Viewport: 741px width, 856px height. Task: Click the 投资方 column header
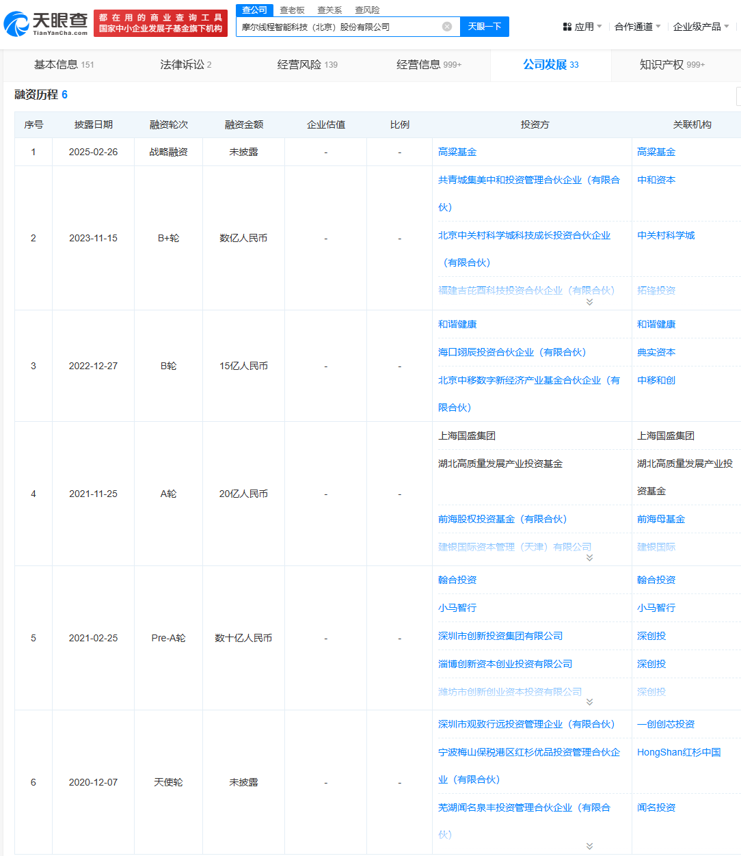click(535, 124)
